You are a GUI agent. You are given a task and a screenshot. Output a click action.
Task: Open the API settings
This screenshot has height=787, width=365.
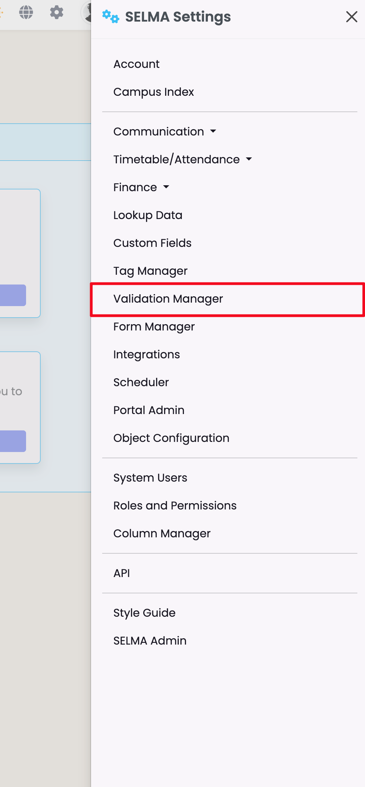(x=122, y=573)
